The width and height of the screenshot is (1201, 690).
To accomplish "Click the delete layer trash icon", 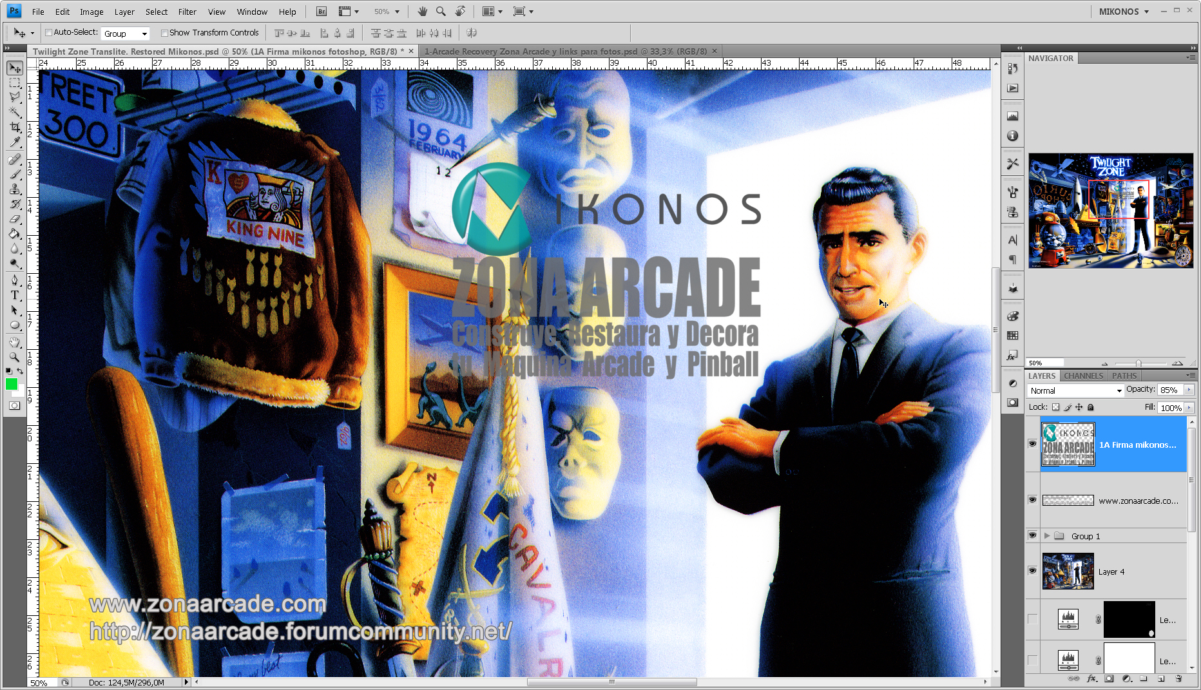I will tap(1178, 678).
